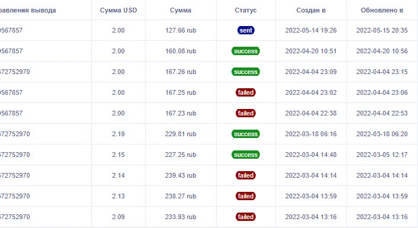Select the 127.66 rub amount cell

click(181, 30)
